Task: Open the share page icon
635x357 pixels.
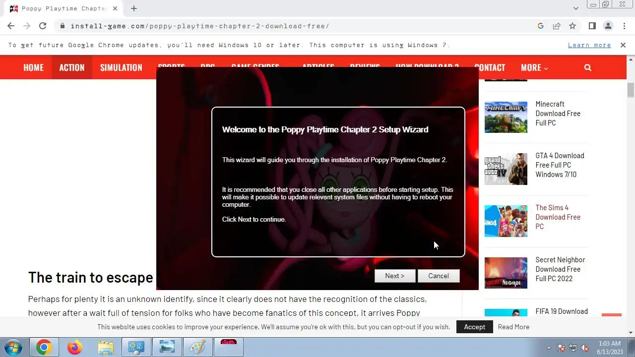Action: tap(557, 26)
